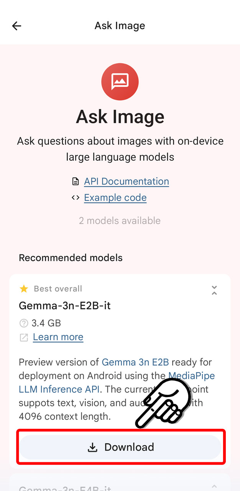240x491 pixels.
Task: Follow the Learn more link
Action: click(58, 337)
